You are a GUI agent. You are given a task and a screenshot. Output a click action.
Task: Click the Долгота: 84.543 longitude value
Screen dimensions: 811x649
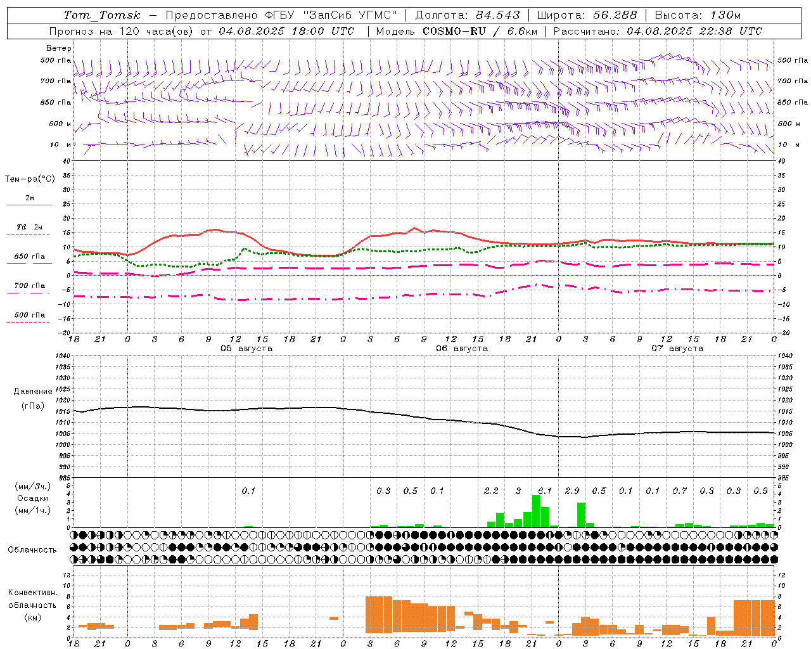pyautogui.click(x=468, y=15)
